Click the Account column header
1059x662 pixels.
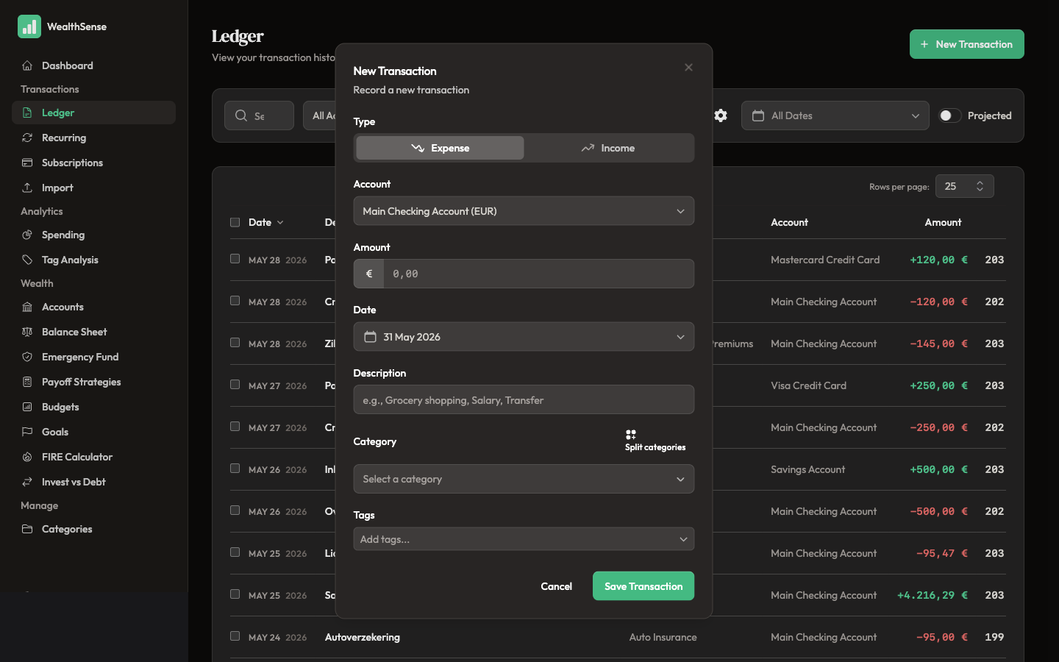(789, 222)
